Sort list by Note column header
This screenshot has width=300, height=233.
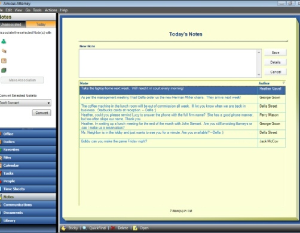(169, 83)
